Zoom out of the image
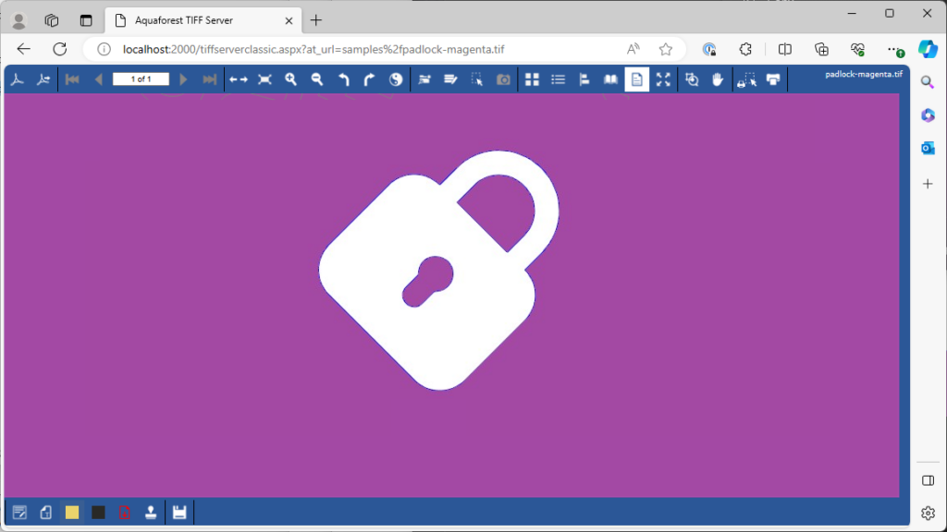The image size is (947, 532). [317, 79]
